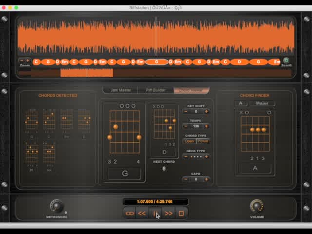Image resolution: width=312 pixels, height=234 pixels.
Task: Click the waveform zoom-out minus button
Action: (x=21, y=61)
